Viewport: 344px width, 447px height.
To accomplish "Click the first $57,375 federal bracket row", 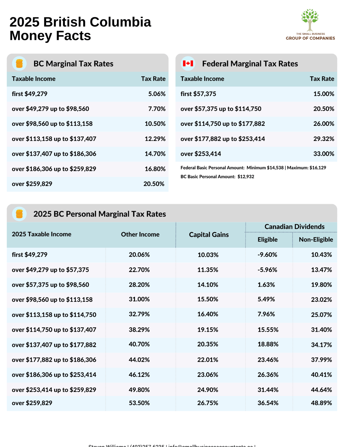I will pyautogui.click(x=198, y=94).
